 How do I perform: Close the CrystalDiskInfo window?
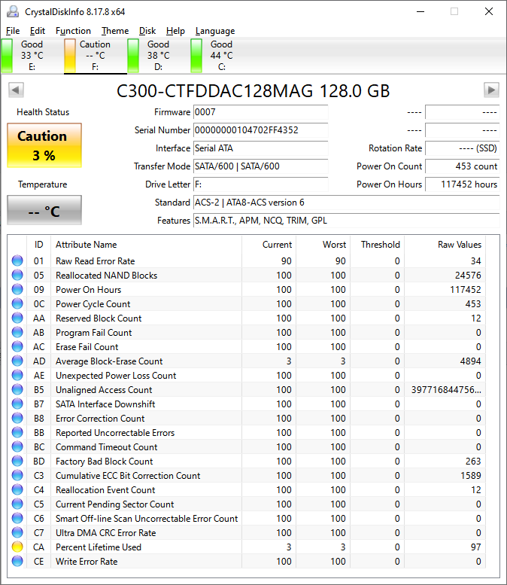(x=489, y=11)
